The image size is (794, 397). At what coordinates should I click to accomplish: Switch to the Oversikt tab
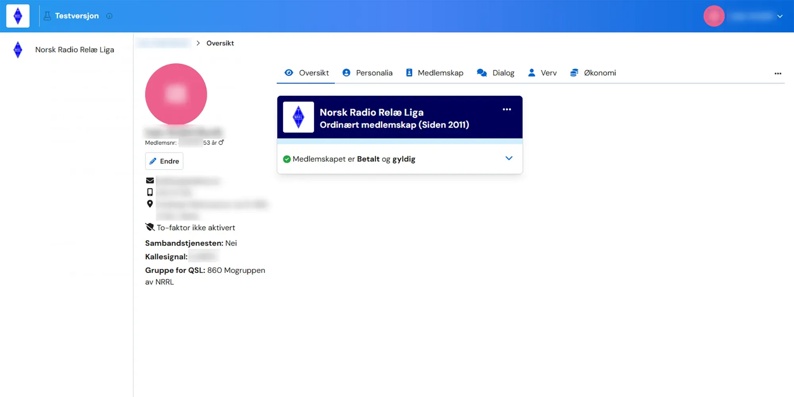point(306,73)
